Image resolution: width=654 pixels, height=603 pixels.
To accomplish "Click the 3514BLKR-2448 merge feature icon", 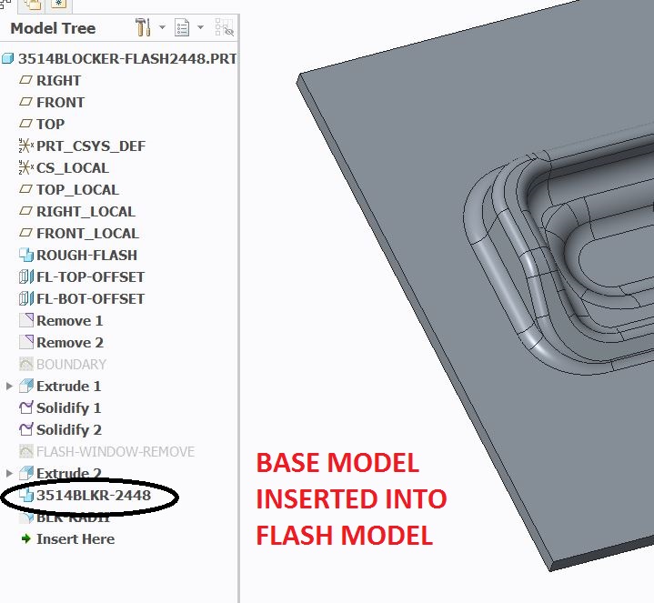I will 26,495.
